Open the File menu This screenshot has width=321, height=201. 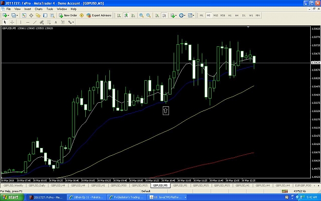(x=9, y=9)
